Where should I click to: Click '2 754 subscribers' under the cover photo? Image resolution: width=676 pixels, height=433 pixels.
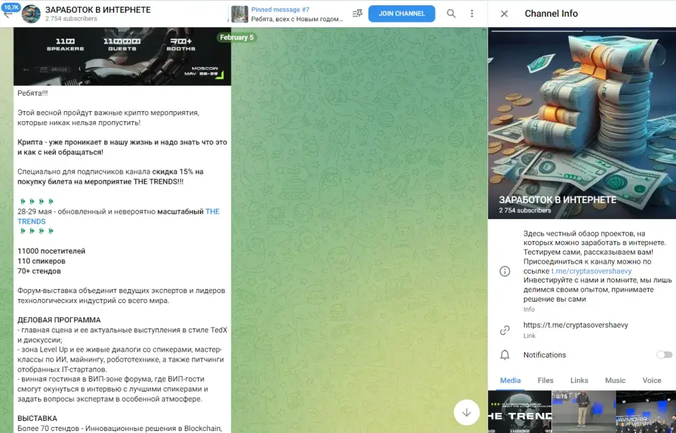pyautogui.click(x=525, y=211)
